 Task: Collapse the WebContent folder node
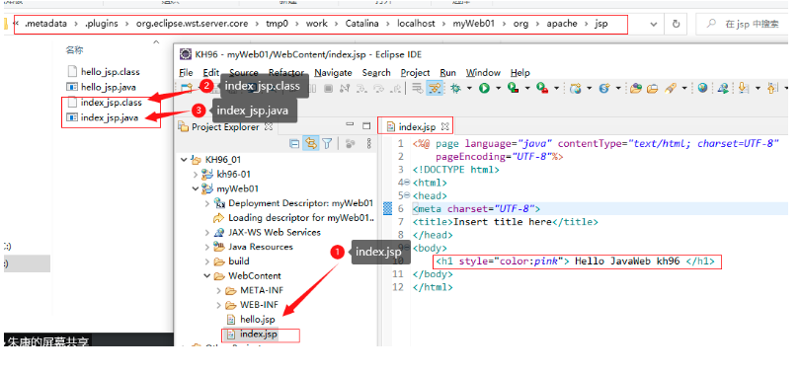point(206,275)
